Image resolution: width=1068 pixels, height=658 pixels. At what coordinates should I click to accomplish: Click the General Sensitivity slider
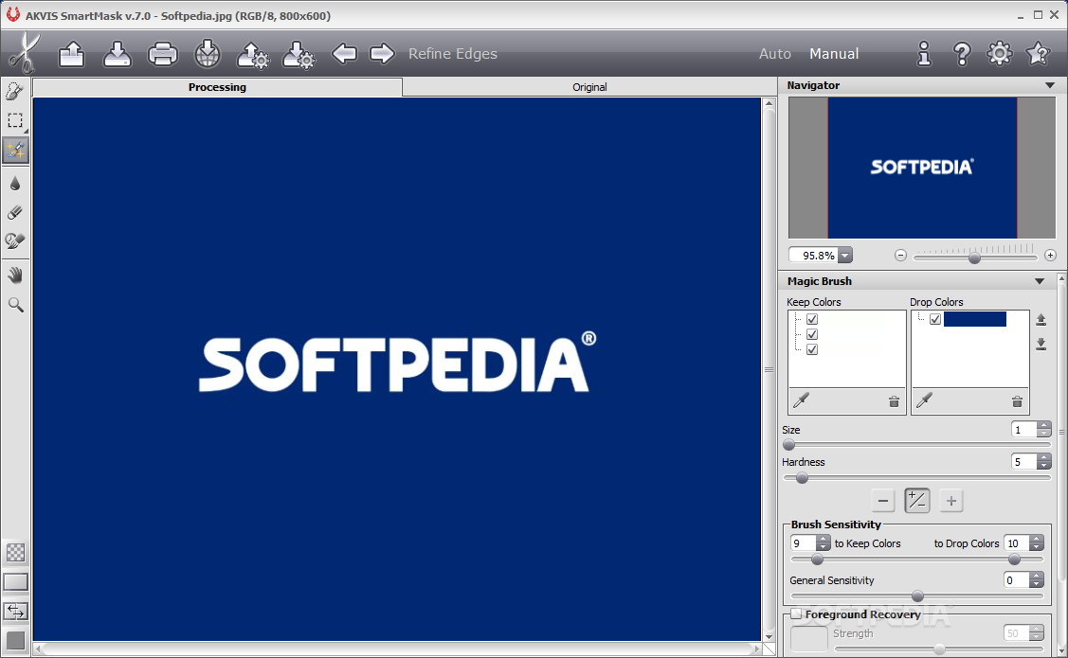point(916,596)
